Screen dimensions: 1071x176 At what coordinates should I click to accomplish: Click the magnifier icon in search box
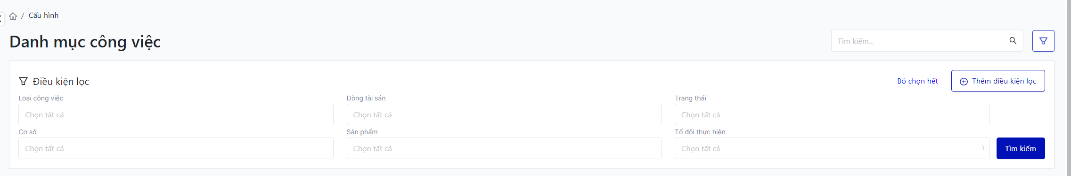point(1013,41)
